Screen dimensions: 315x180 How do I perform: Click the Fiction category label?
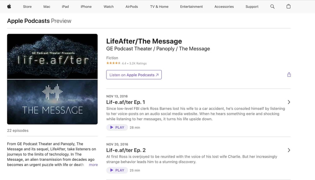112,58
